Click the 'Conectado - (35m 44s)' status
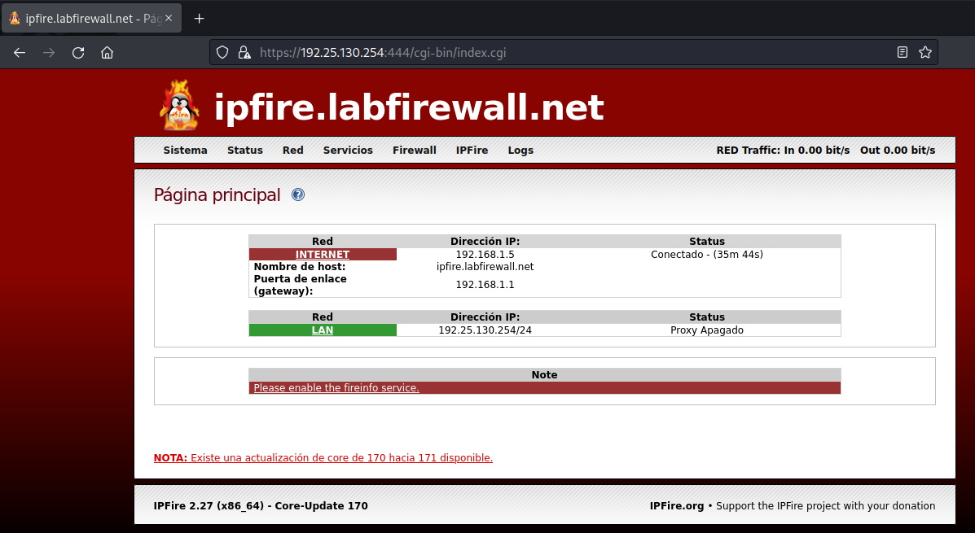 point(707,255)
